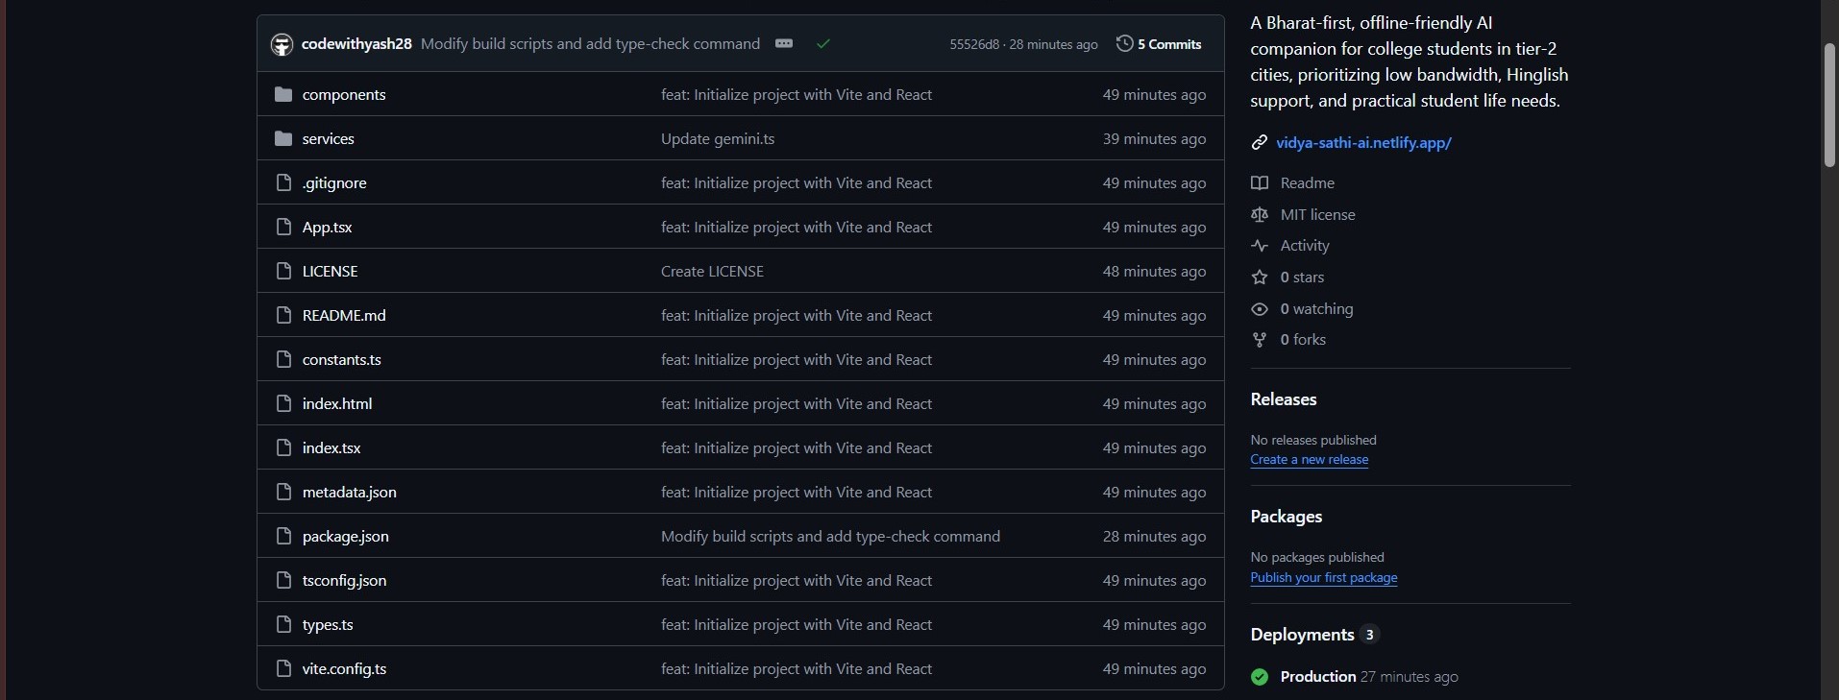Open the LICENSE file
This screenshot has width=1839, height=700.
pos(330,271)
